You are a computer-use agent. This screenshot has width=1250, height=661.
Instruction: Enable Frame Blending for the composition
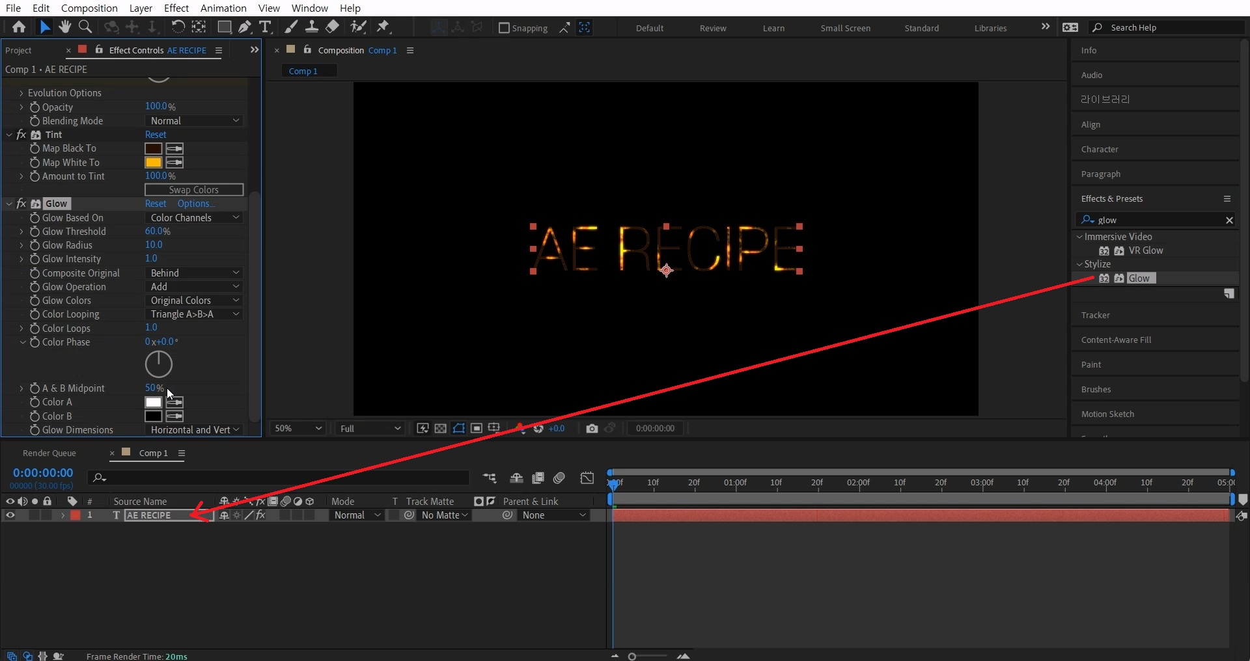pos(538,478)
